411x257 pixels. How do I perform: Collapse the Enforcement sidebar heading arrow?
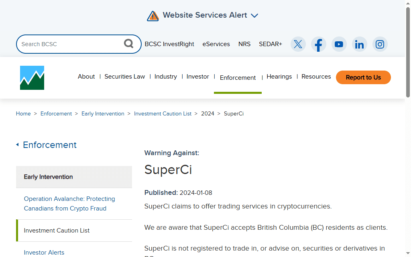[17, 145]
